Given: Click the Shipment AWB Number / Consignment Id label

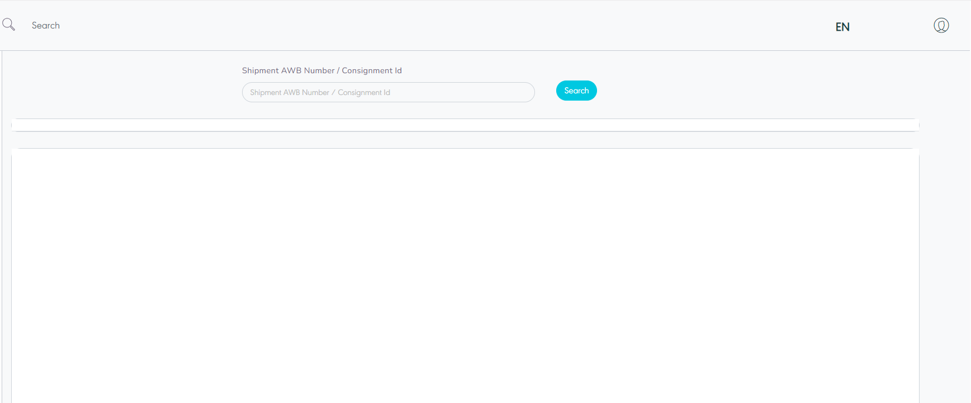Looking at the screenshot, I should coord(321,70).
